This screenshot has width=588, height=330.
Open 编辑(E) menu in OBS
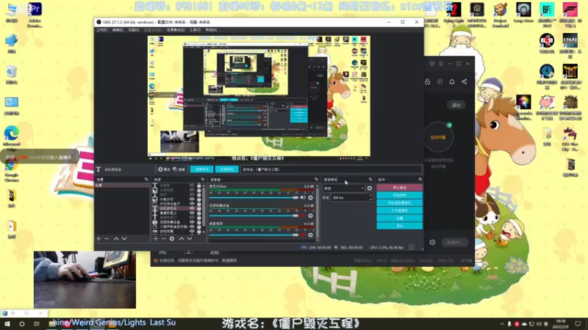118,30
